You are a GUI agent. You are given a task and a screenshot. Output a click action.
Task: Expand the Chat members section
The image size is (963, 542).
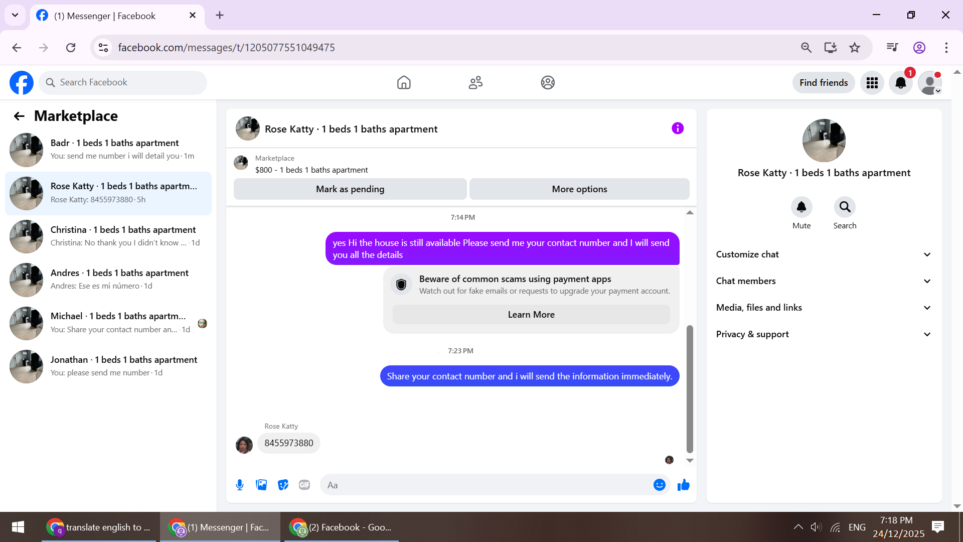pyautogui.click(x=824, y=281)
